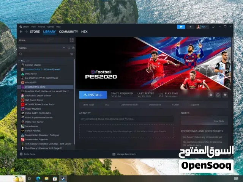
Task: Open the HEX profile tab
Action: (x=84, y=31)
